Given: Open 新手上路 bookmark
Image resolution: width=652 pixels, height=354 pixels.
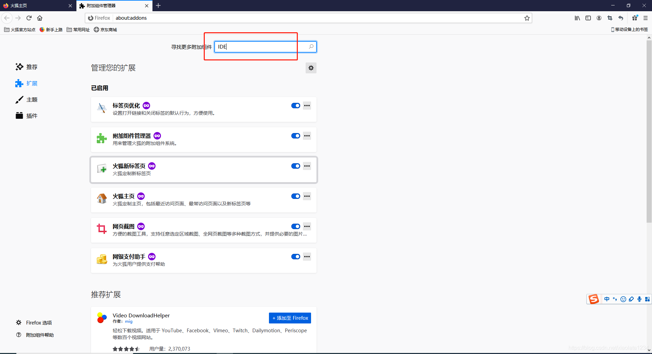Looking at the screenshot, I should (51, 30).
